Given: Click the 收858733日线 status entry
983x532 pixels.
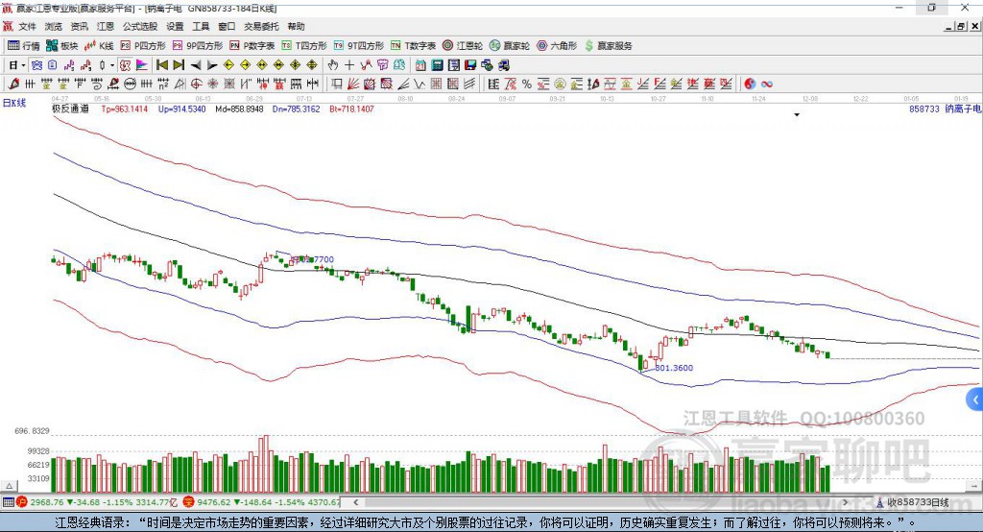Looking at the screenshot, I should click(x=917, y=502).
